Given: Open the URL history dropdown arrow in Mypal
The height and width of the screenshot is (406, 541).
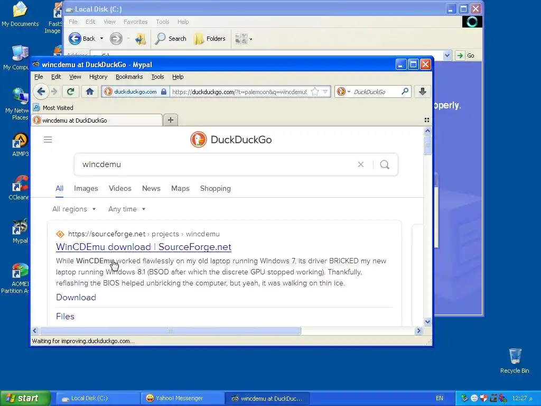Looking at the screenshot, I should (x=325, y=92).
